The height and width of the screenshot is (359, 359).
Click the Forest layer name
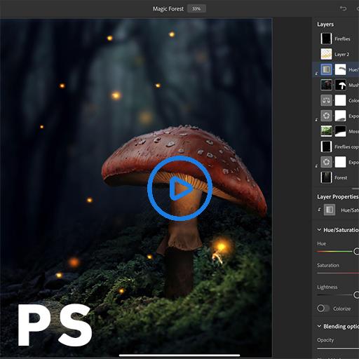[341, 177]
